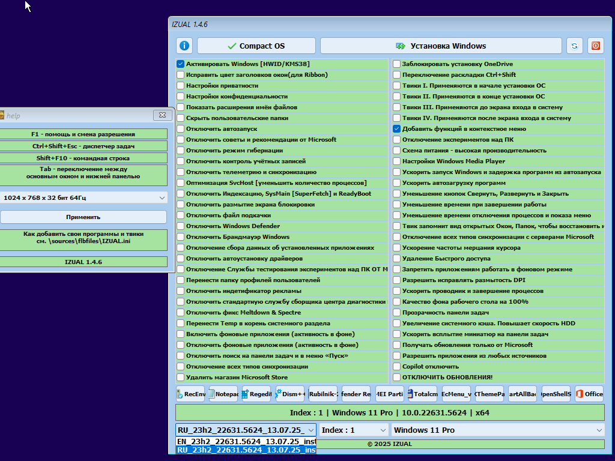
Task: Click IZUAL 1.4.6 button in help window
Action: 83,262
